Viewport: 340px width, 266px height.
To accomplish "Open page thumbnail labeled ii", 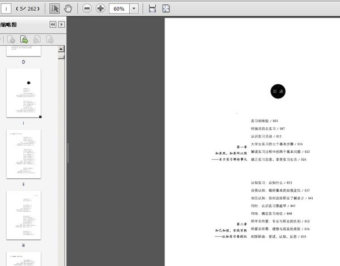I will point(24,154).
